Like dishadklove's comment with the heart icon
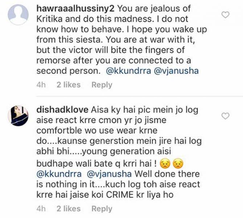The height and width of the screenshot is (218, 243). click(225, 116)
